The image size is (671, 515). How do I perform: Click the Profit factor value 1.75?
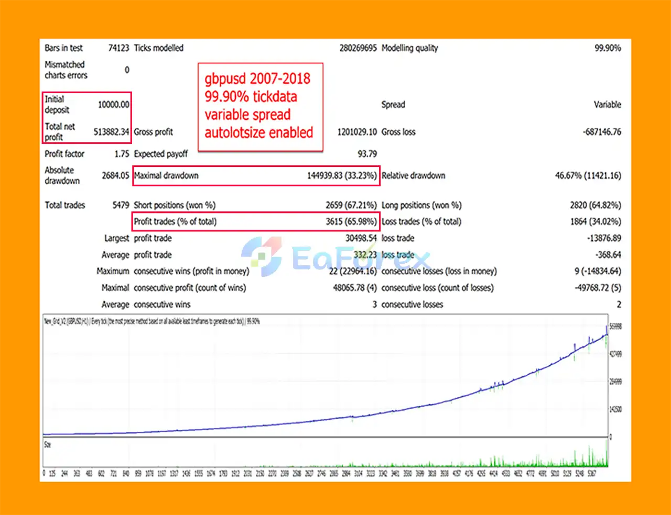[x=121, y=154]
